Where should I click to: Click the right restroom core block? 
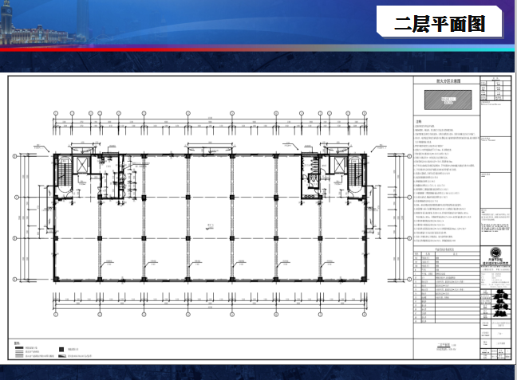tap(312, 175)
